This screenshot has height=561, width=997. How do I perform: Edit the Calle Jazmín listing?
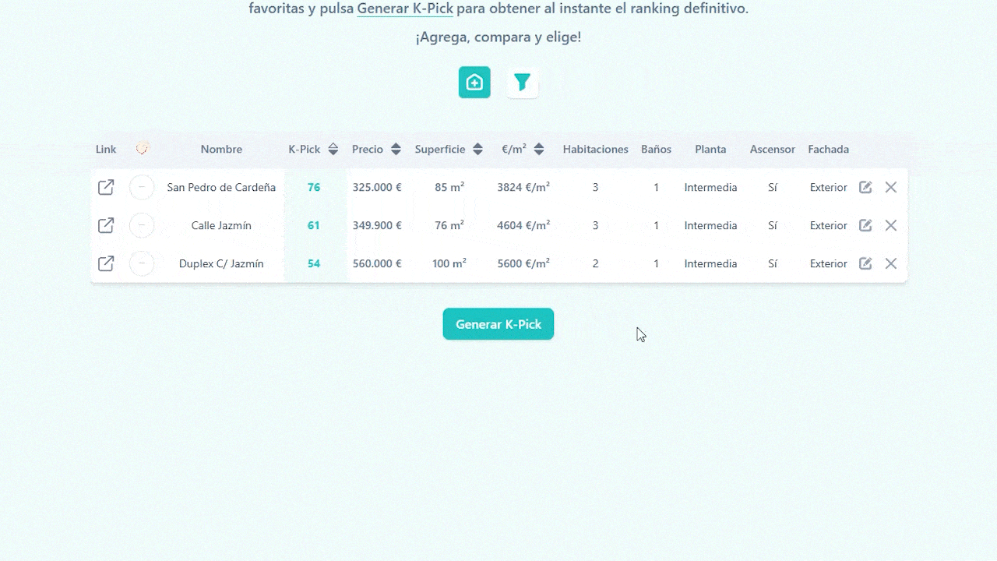[865, 226]
